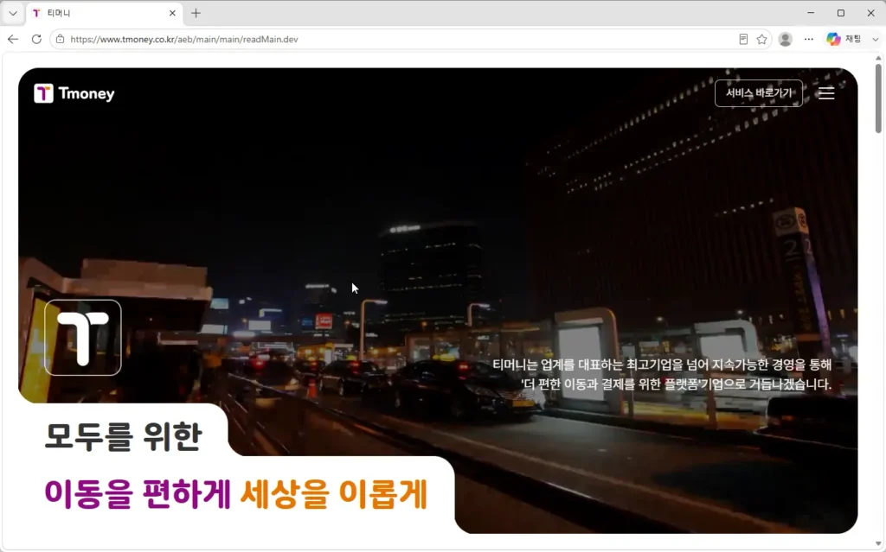886x552 pixels.
Task: Click the 모두를 위한 headline text
Action: coord(123,436)
